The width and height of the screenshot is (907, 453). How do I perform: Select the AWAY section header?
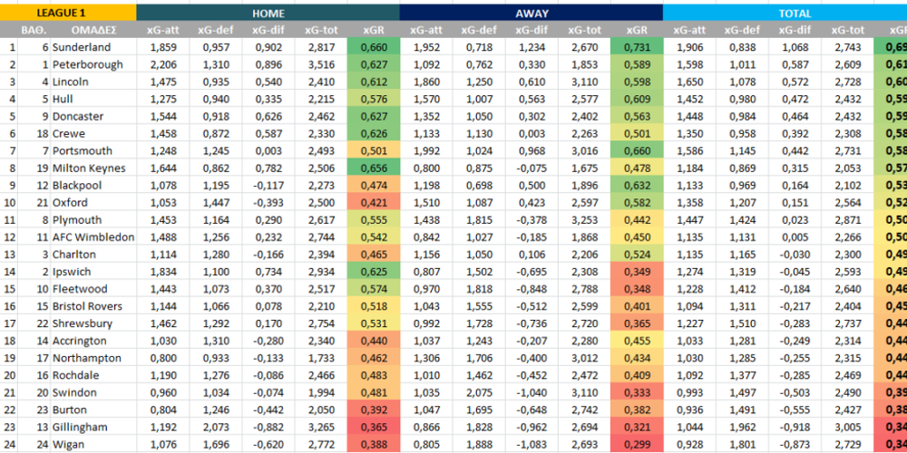(531, 13)
